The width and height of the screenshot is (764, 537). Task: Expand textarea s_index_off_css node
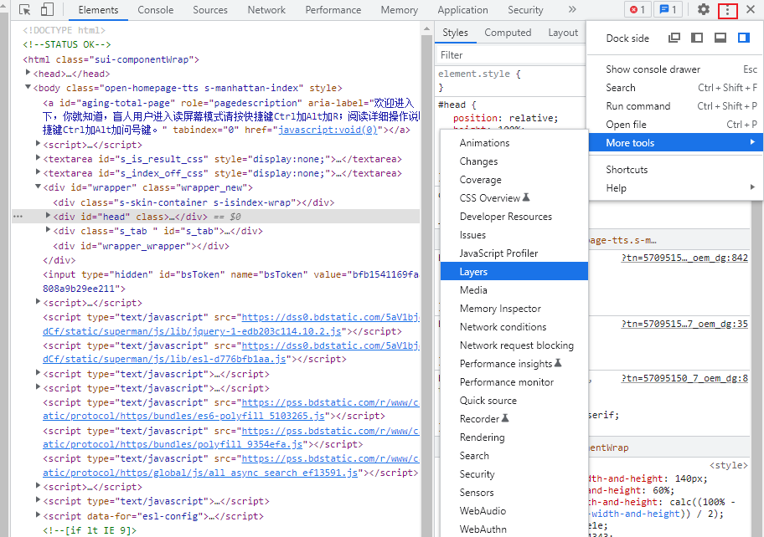38,172
